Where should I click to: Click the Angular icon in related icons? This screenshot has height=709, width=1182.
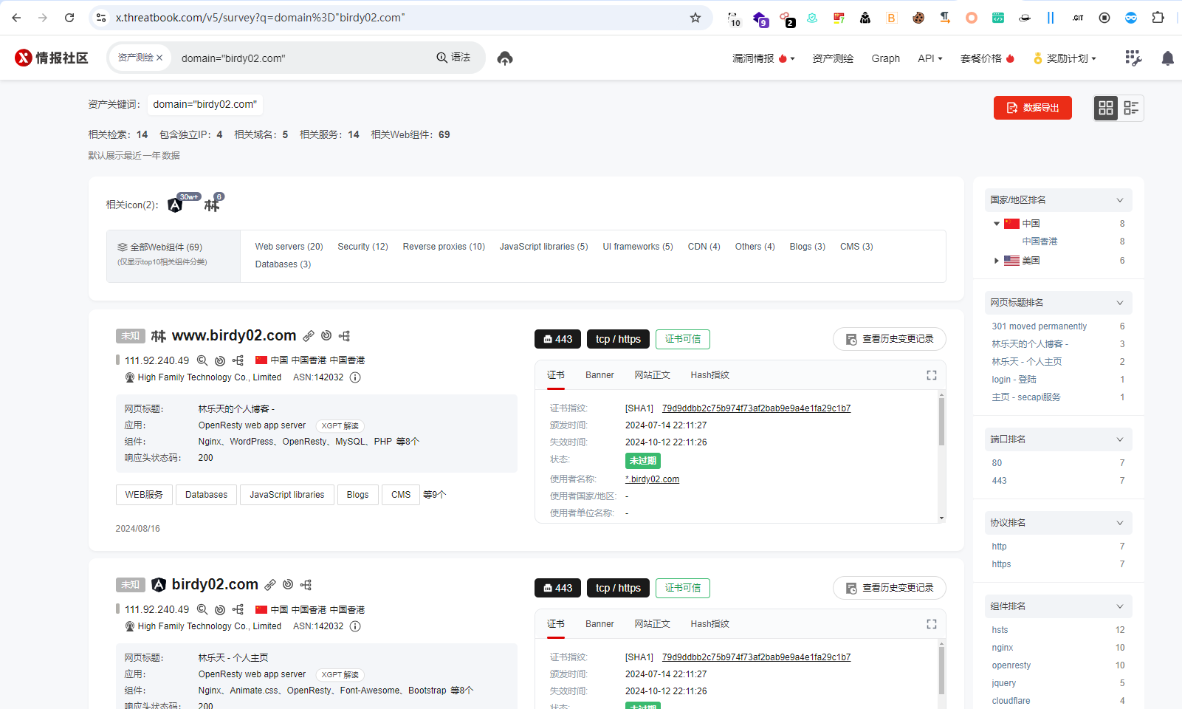tap(175, 205)
